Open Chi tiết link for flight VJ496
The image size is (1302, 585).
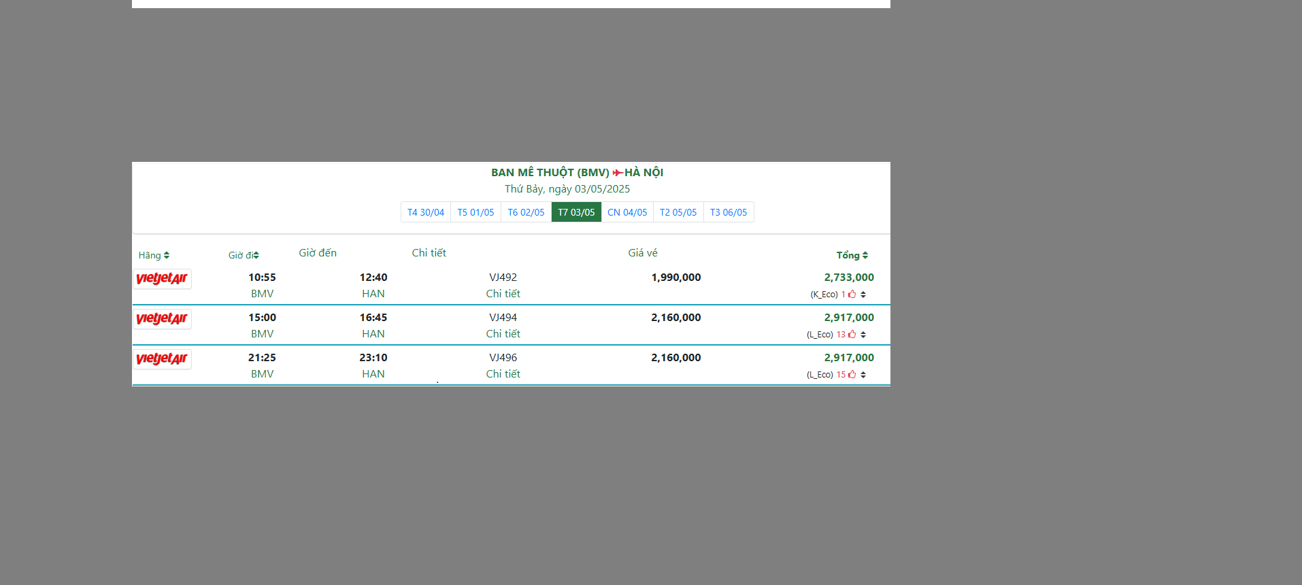click(x=503, y=374)
